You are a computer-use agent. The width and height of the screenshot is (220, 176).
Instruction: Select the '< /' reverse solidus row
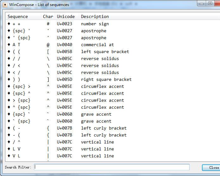pos(113,73)
